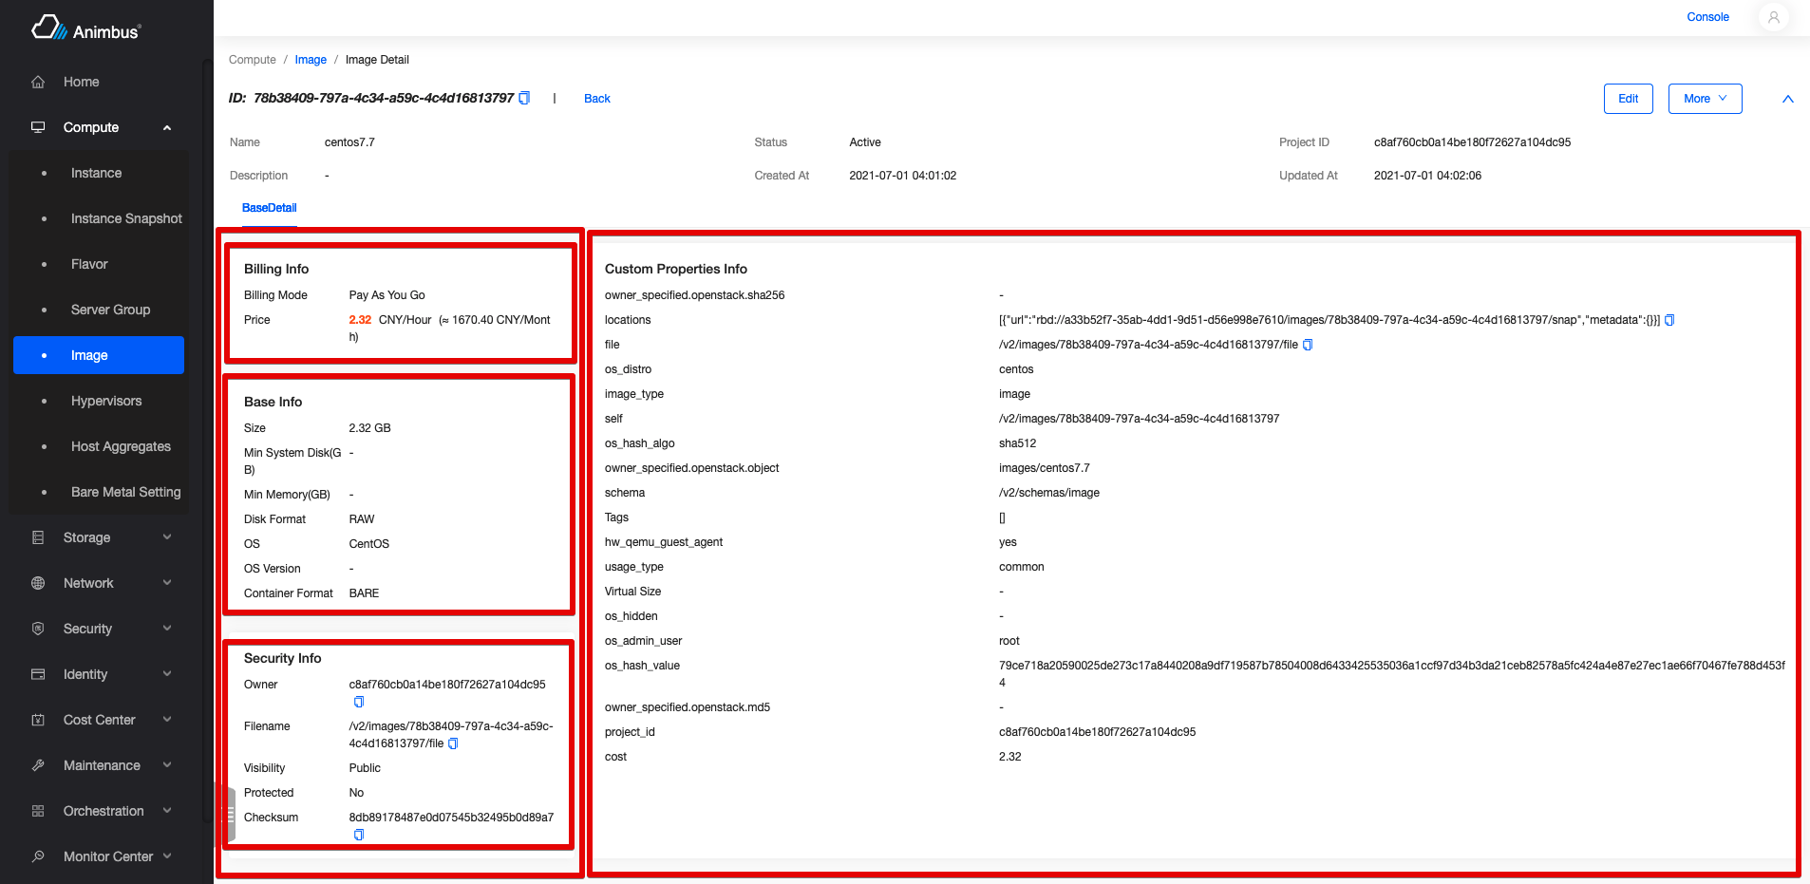Select Instance in the Compute menu
Image resolution: width=1810 pixels, height=884 pixels.
pos(96,173)
